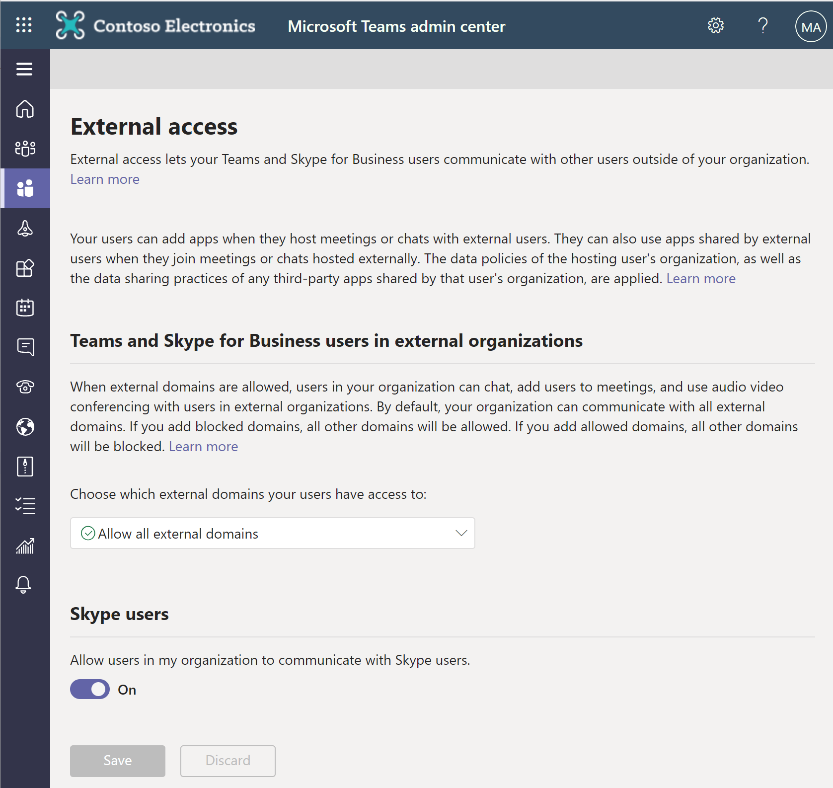Viewport: 833px width, 788px height.
Task: Click the On label beside the toggle
Action: click(127, 690)
